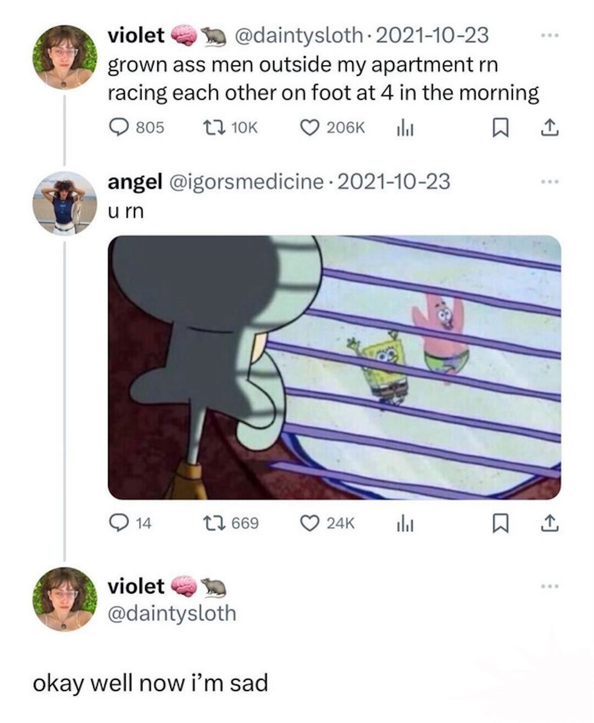594x723 pixels.
Task: Retweet violet's tweet with 10K retweets
Action: point(214,128)
